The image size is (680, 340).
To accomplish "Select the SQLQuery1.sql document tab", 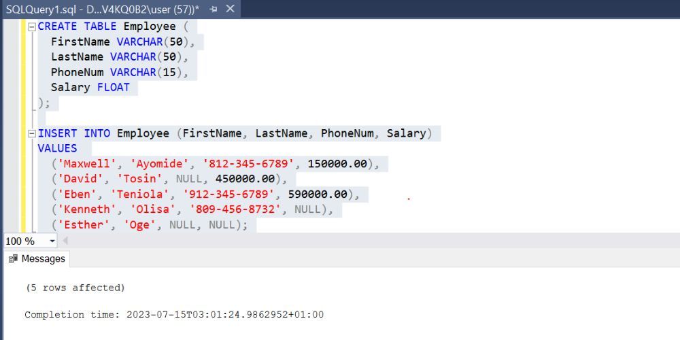I will (102, 9).
